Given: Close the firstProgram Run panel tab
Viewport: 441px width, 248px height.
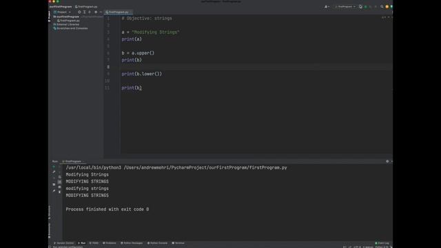Looking at the screenshot, I should [83, 161].
